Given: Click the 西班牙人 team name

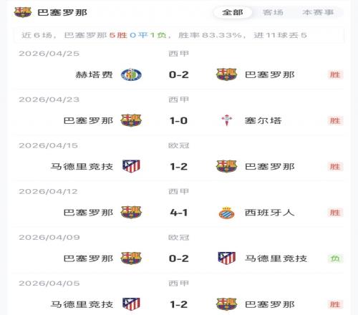Looking at the screenshot, I should tap(270, 213).
